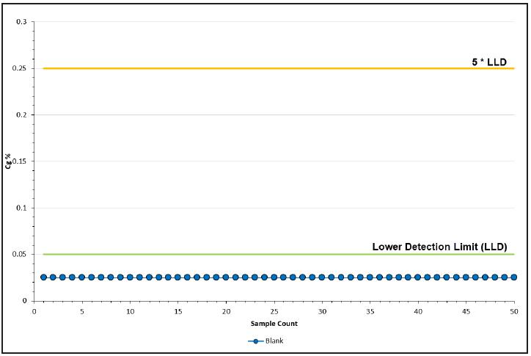This screenshot has width=531, height=356.
Task: Select the Sample Count axis title
Action: (274, 324)
